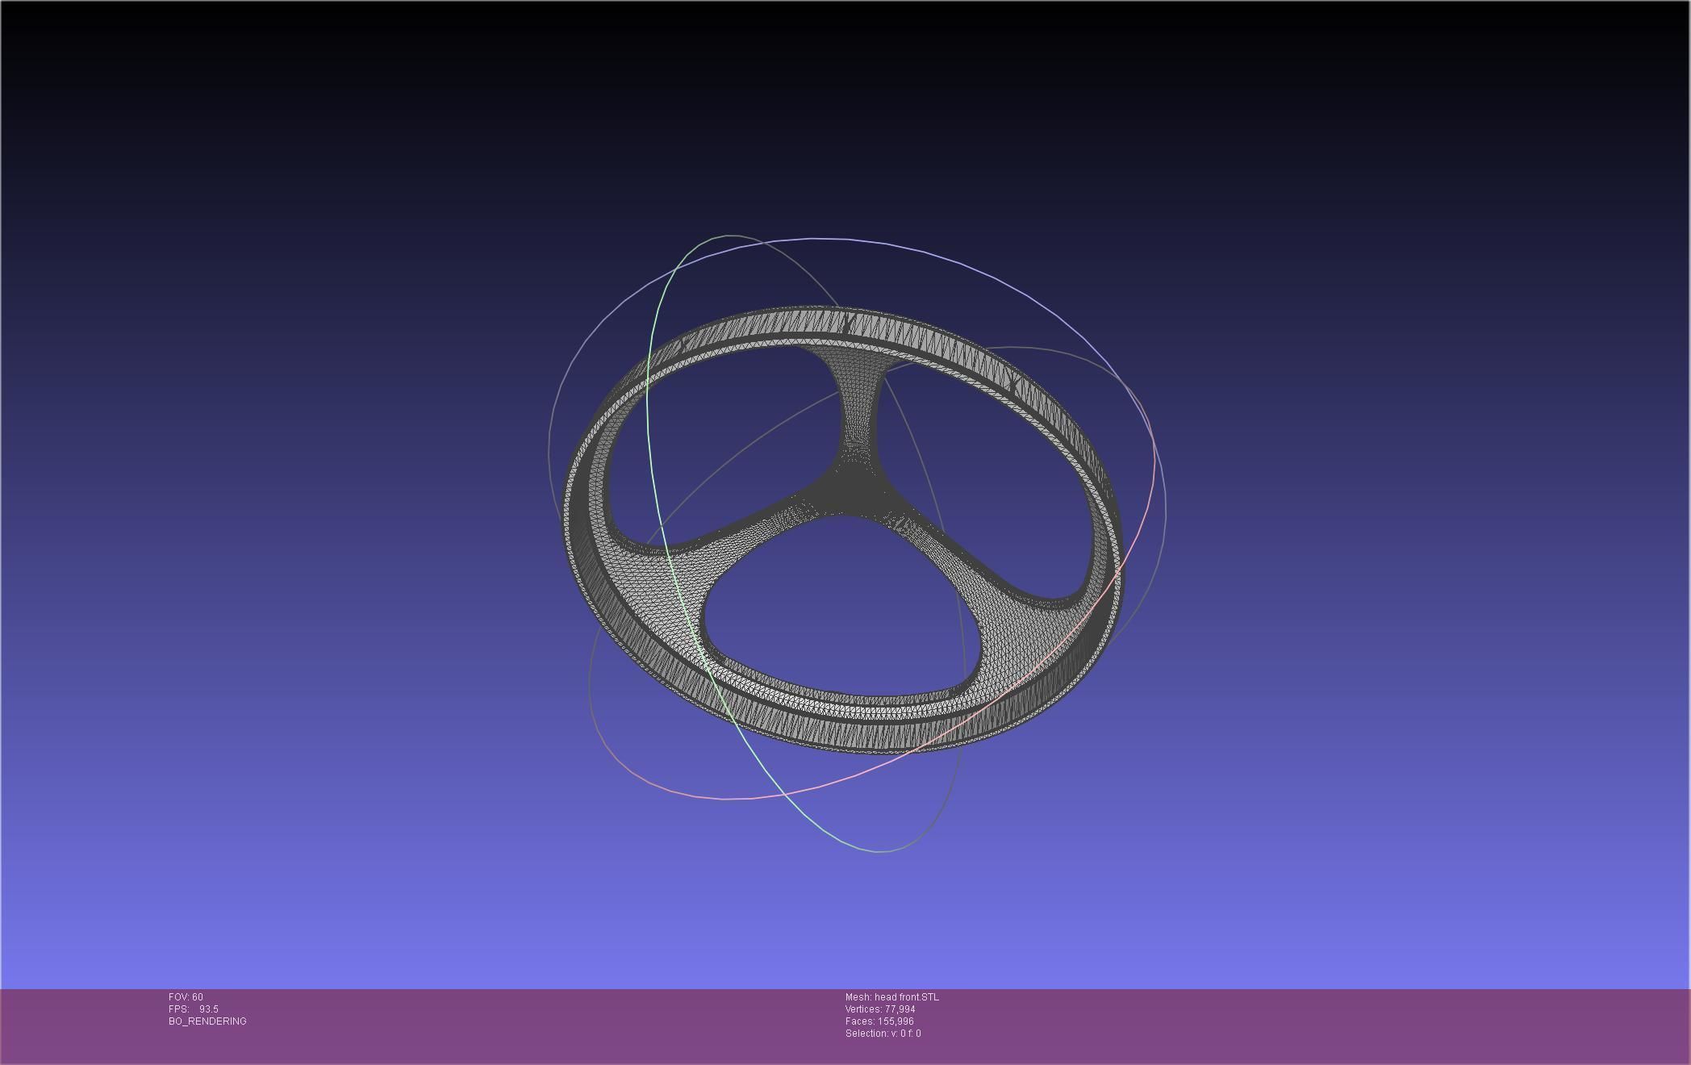Click the "Selection: v: 0 f: 0" line
The width and height of the screenshot is (1691, 1065).
[x=883, y=1034]
